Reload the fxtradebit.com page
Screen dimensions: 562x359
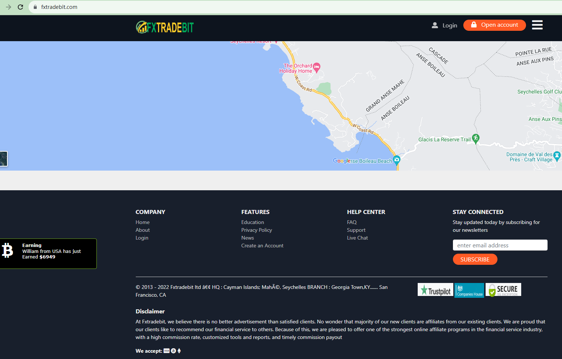coord(20,7)
